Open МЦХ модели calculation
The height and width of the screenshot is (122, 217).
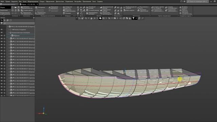[129, 11]
